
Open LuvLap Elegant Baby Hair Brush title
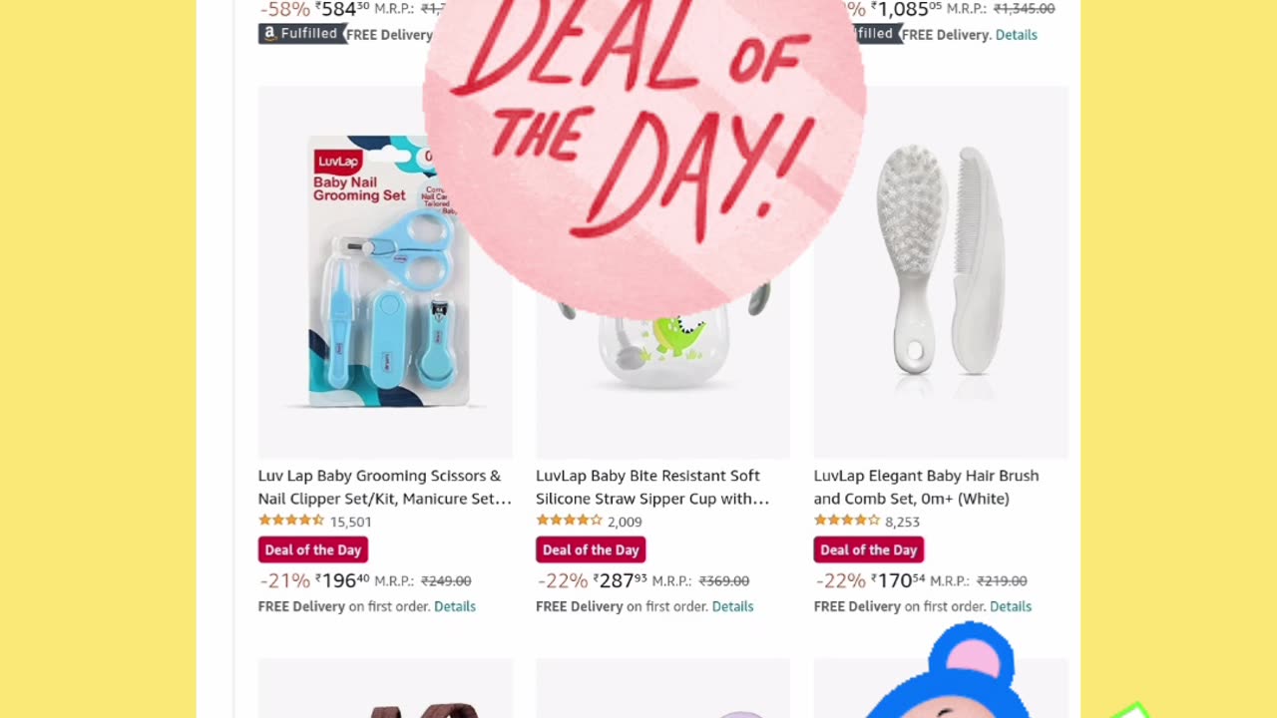point(926,487)
